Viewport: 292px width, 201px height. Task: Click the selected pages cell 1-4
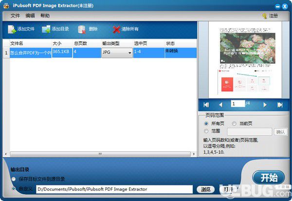(149, 53)
